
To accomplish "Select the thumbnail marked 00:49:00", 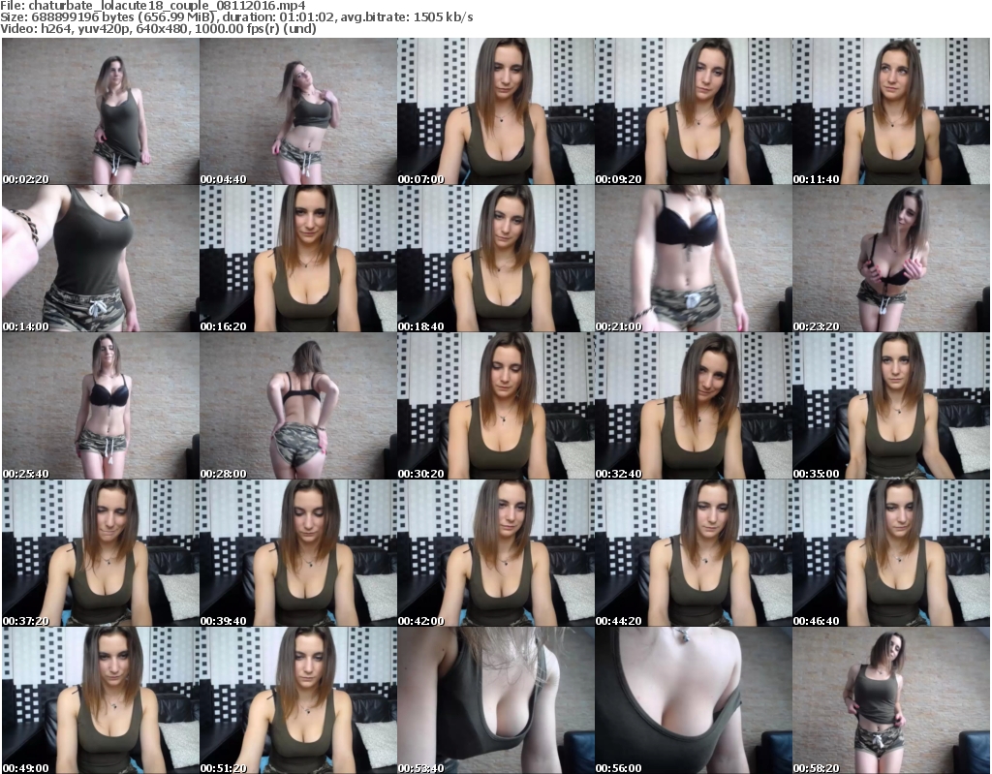I will tap(101, 700).
